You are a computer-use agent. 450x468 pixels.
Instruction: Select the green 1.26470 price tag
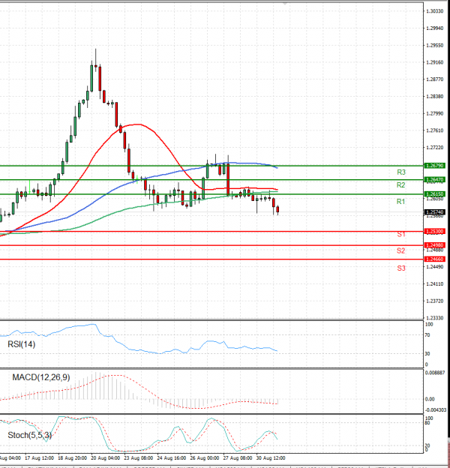(x=435, y=180)
